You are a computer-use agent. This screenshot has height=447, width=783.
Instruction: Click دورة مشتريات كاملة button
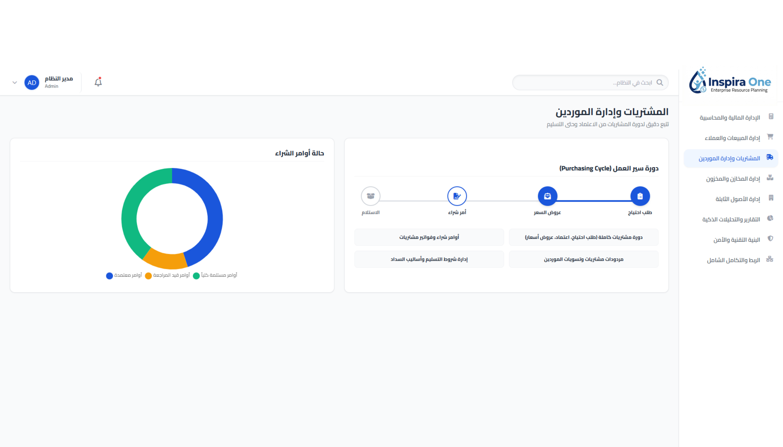click(x=584, y=237)
